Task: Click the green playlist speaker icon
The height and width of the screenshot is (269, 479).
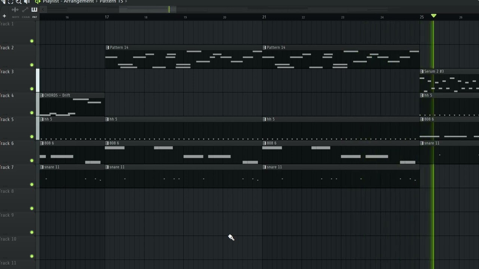Action: click(x=37, y=1)
